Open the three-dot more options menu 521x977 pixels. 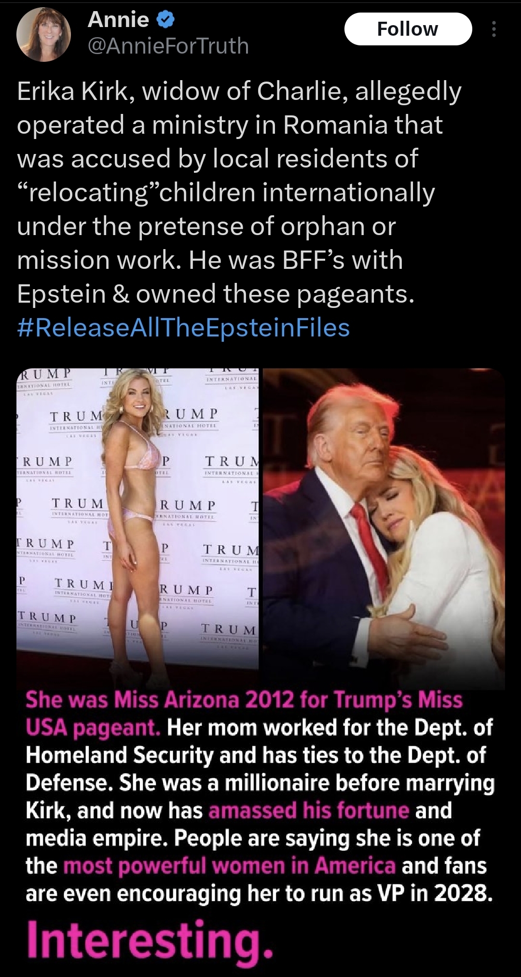[493, 29]
